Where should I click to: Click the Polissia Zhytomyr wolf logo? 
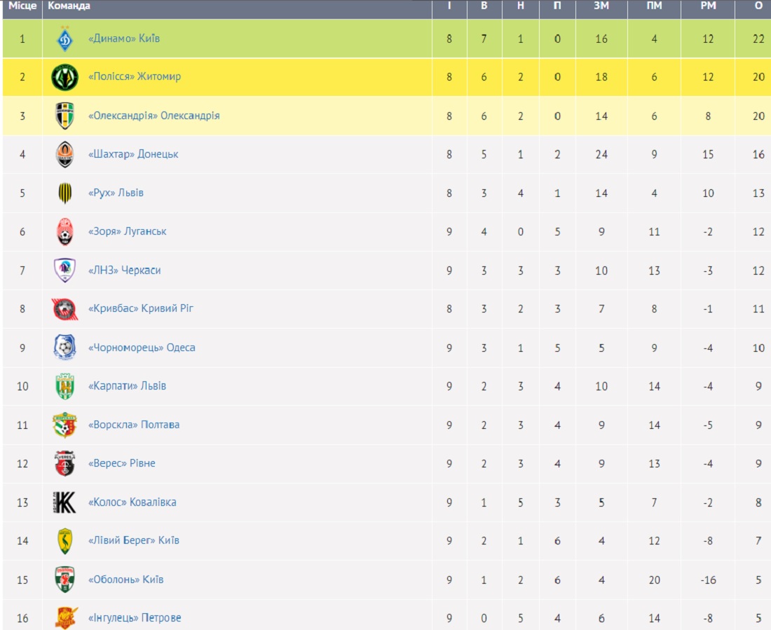[x=65, y=77]
